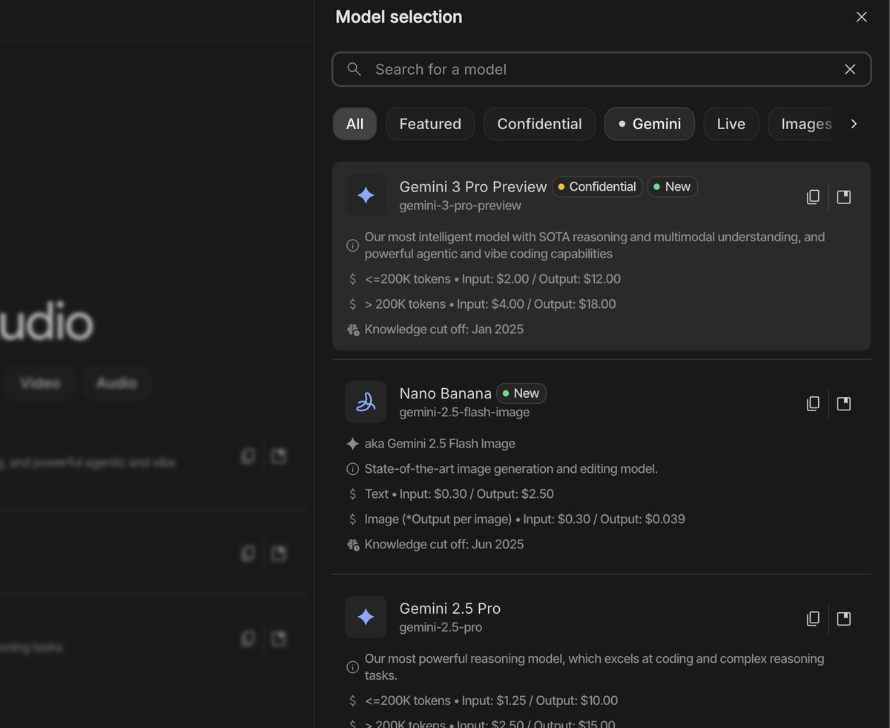Viewport: 890px width, 728px height.
Task: Select the Gemini 2.5 Pro model title
Action: coord(450,609)
